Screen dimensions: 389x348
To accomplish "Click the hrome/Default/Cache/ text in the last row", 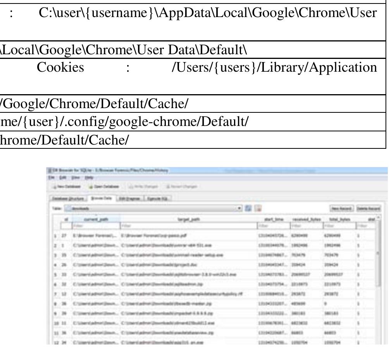I will 64,140.
